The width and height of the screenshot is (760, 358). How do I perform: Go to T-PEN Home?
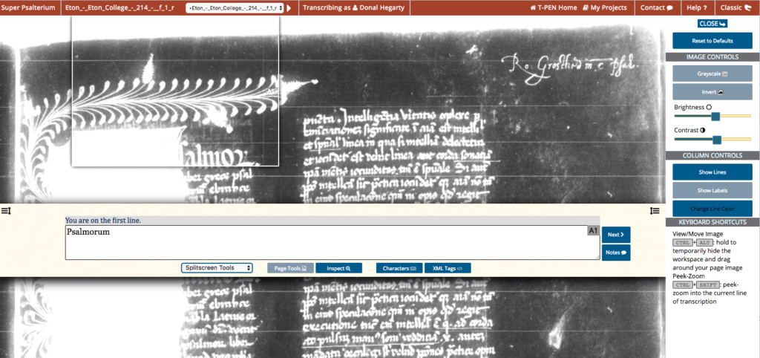[554, 7]
